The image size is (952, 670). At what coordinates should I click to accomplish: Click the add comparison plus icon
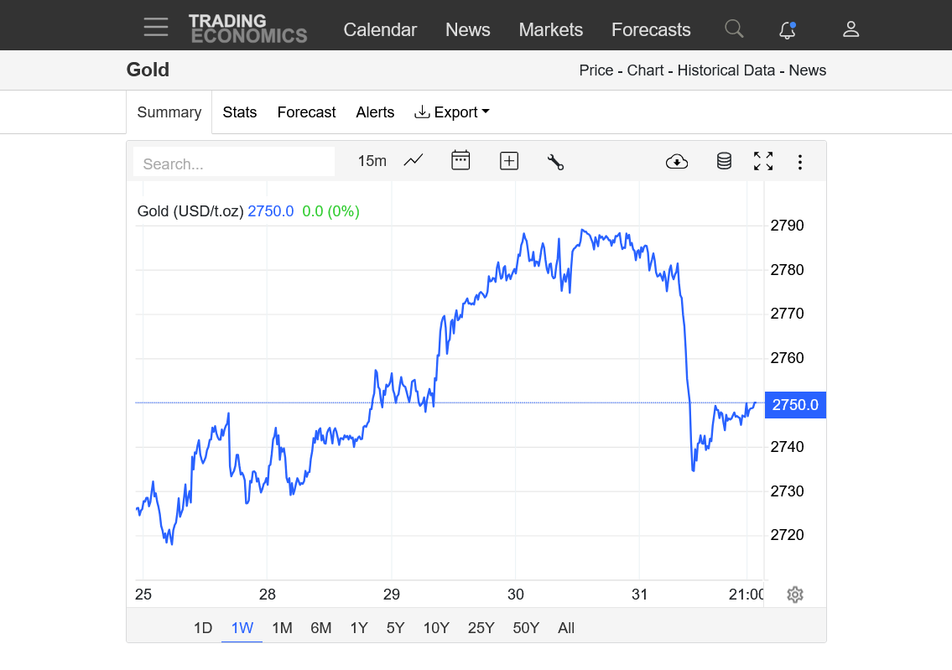tap(509, 161)
